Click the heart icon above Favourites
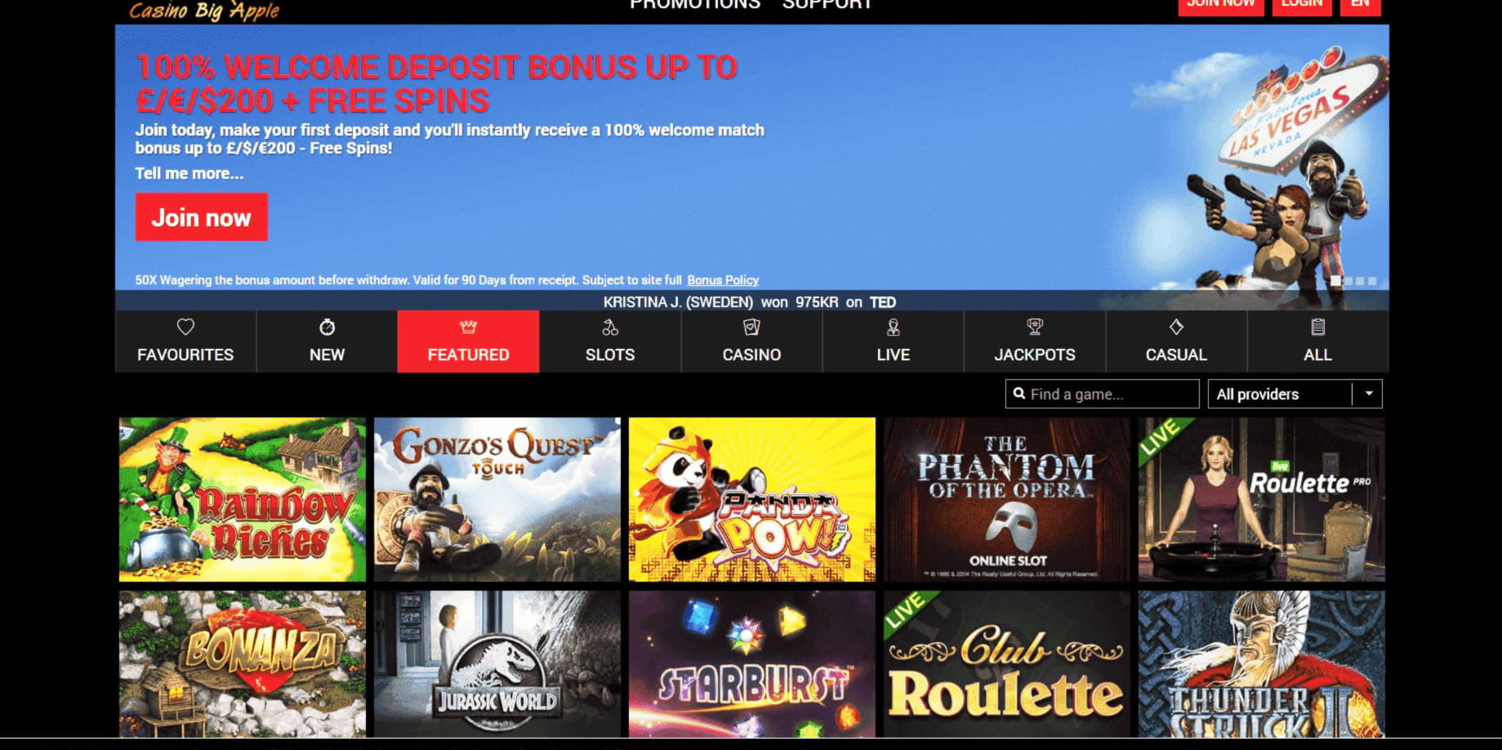This screenshot has width=1502, height=750. click(x=185, y=327)
